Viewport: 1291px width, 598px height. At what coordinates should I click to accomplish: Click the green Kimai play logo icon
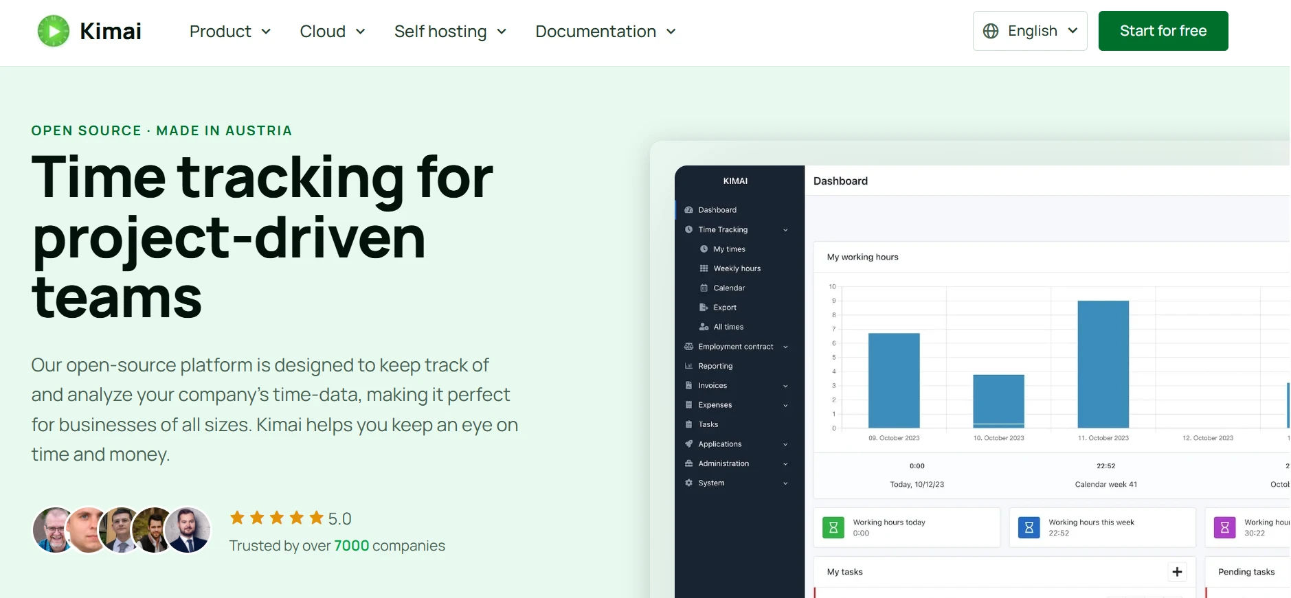(54, 31)
